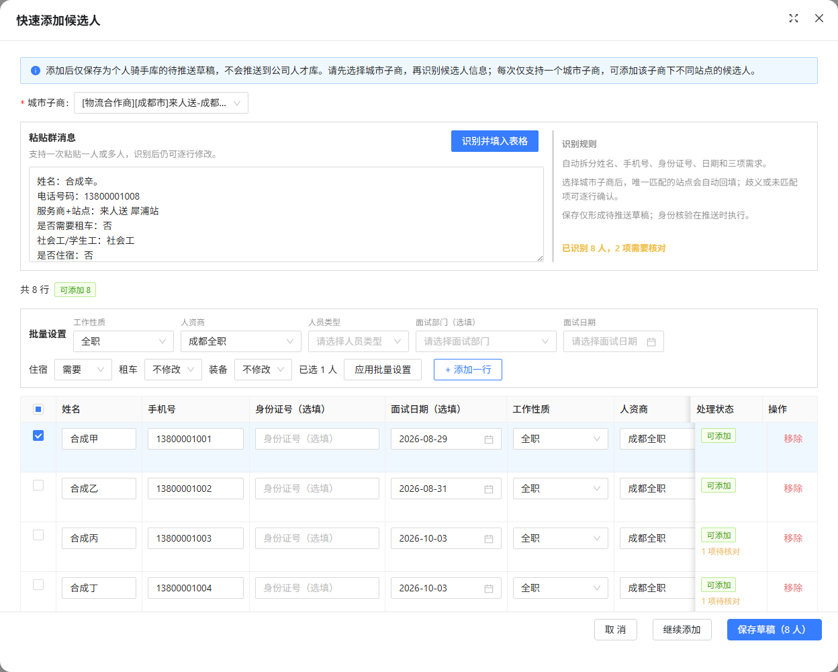Expand the 请选择人员类型 dropdown
Screen dimensions: 838x672
[359, 341]
